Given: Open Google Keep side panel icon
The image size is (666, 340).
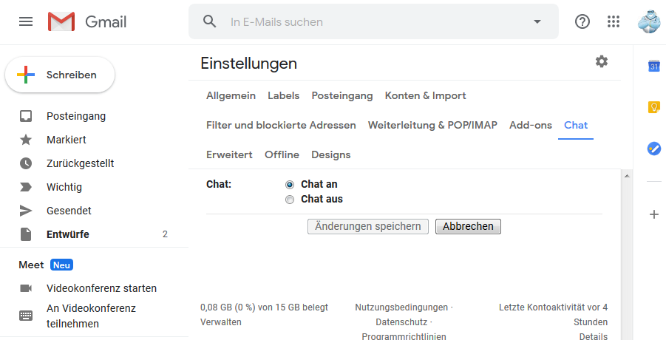Looking at the screenshot, I should click(x=653, y=106).
